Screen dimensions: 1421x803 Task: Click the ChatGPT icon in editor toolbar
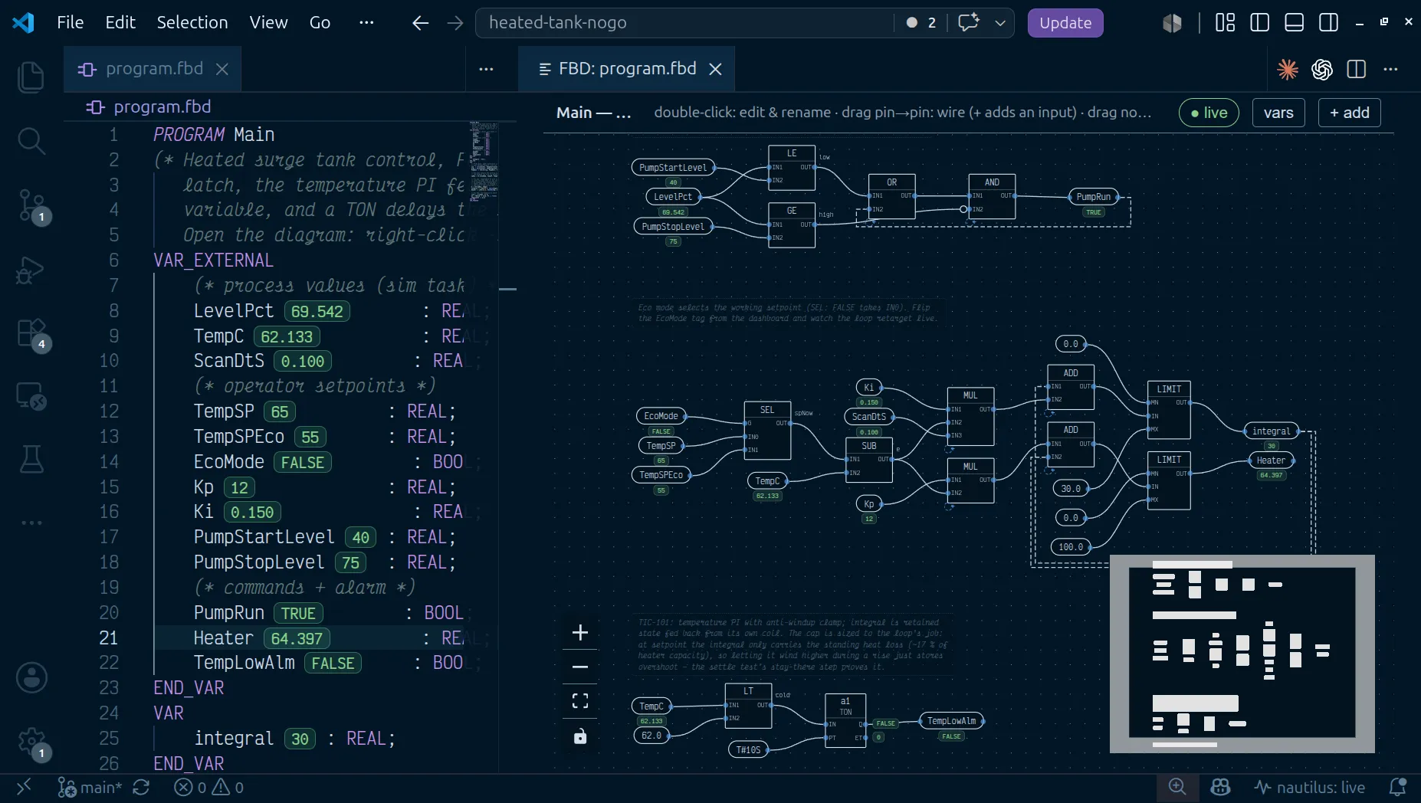1322,70
